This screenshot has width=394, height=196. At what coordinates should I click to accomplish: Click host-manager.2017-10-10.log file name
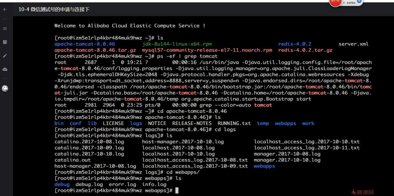pyautogui.click(x=183, y=142)
